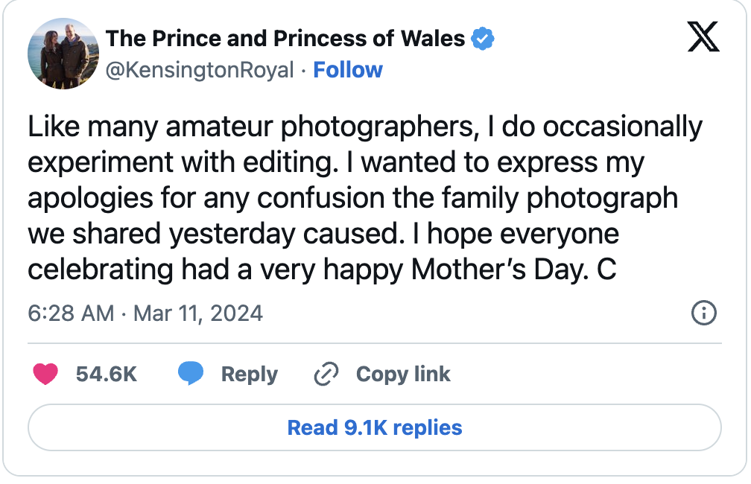Like the tweet with the heart icon
Image resolution: width=751 pixels, height=484 pixels.
[x=45, y=374]
